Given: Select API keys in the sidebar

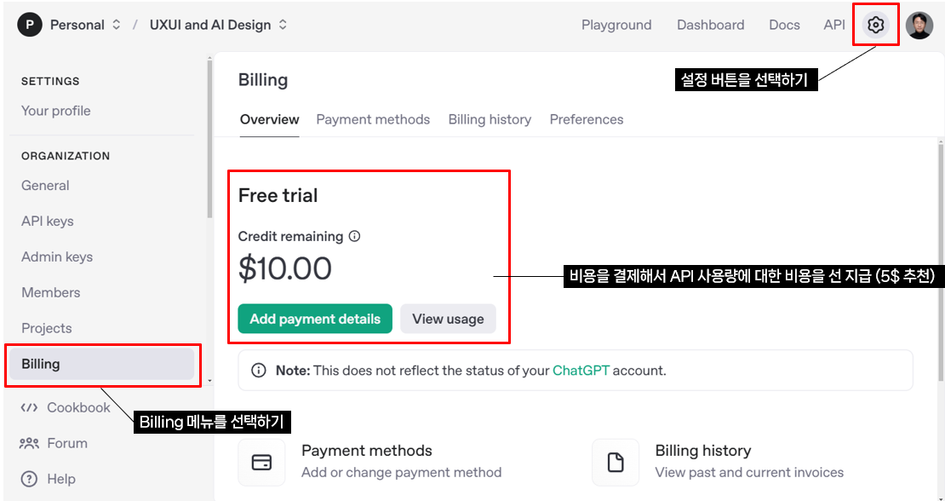Looking at the screenshot, I should 48,222.
